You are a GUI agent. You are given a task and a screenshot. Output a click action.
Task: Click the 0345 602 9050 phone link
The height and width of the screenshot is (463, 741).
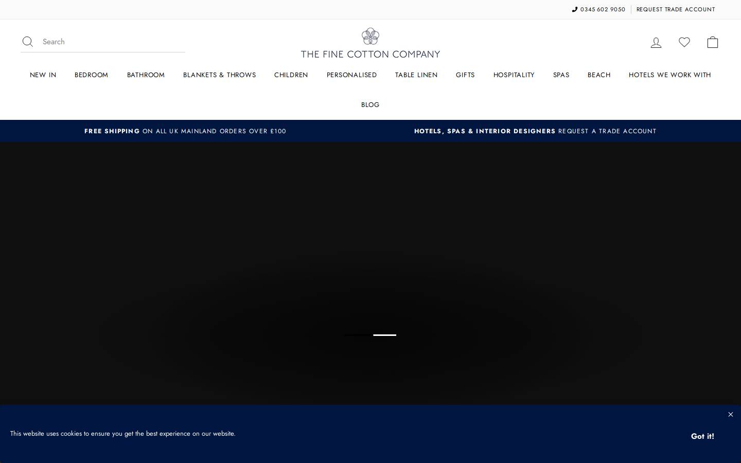598,9
